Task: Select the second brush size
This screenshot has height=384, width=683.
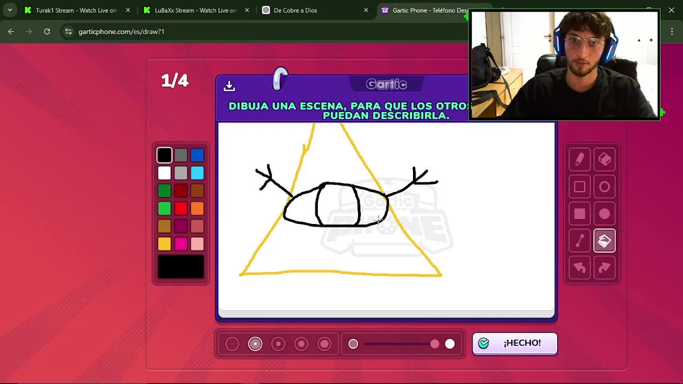Action: click(x=255, y=344)
